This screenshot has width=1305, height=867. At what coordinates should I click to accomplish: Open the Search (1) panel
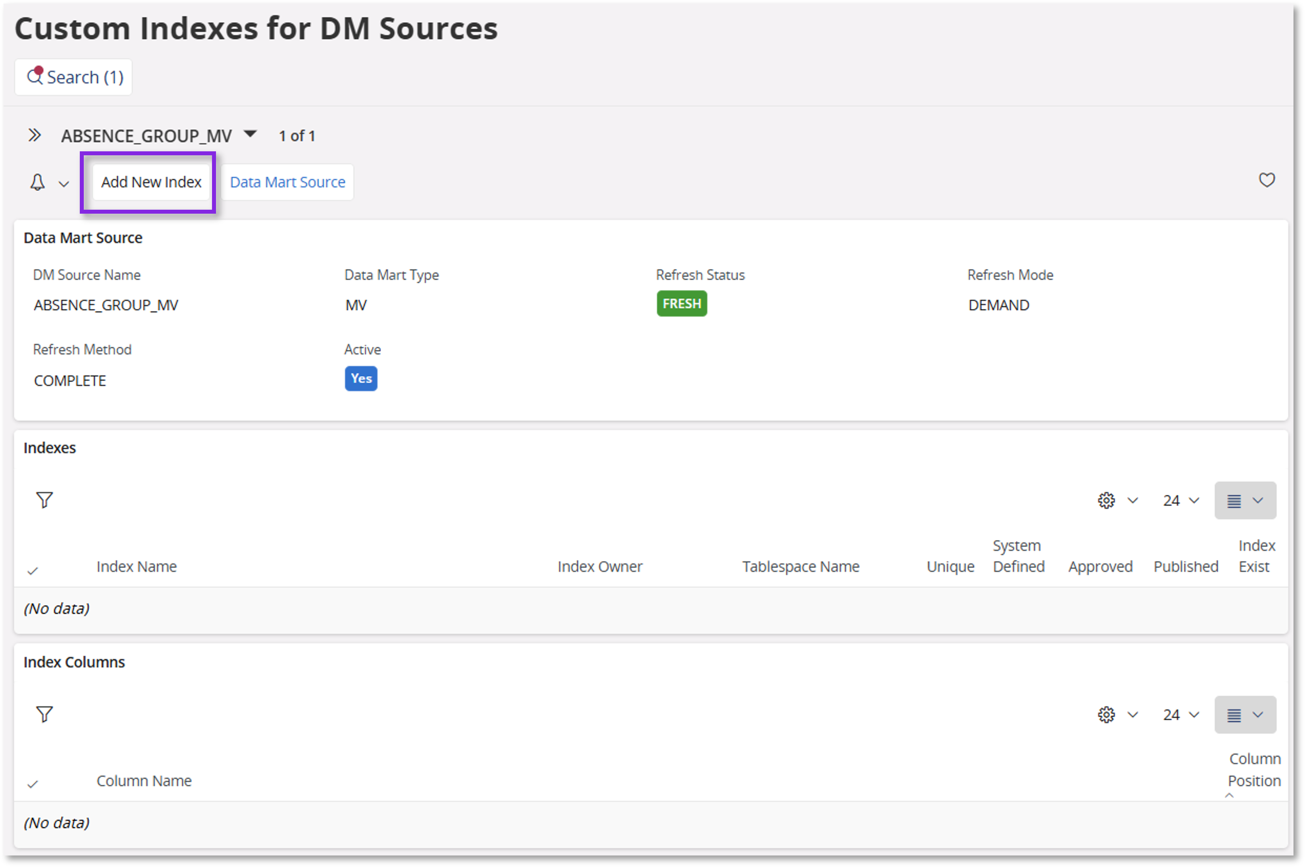73,77
